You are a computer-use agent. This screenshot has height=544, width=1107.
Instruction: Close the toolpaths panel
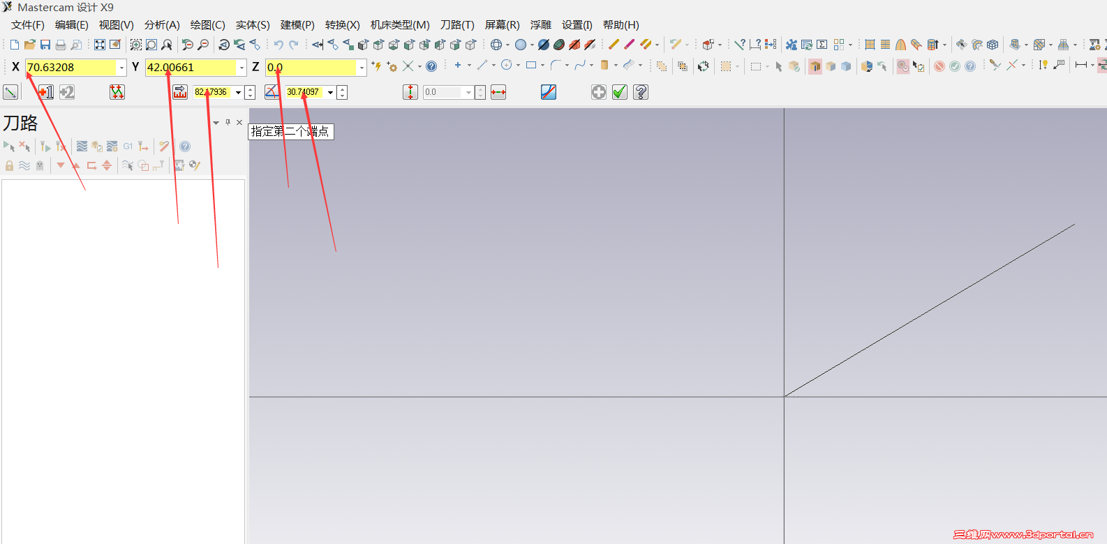click(239, 122)
